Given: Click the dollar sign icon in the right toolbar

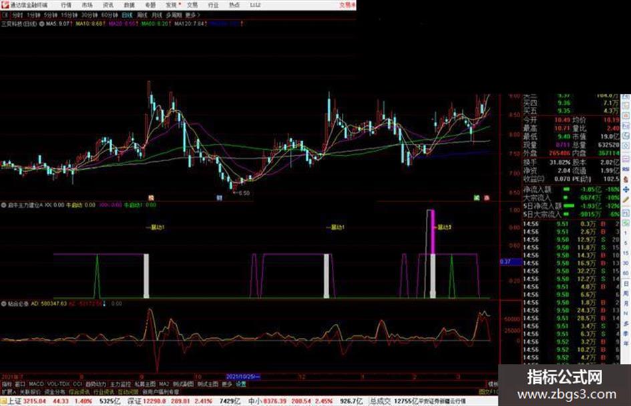Looking at the screenshot, I should [626, 180].
